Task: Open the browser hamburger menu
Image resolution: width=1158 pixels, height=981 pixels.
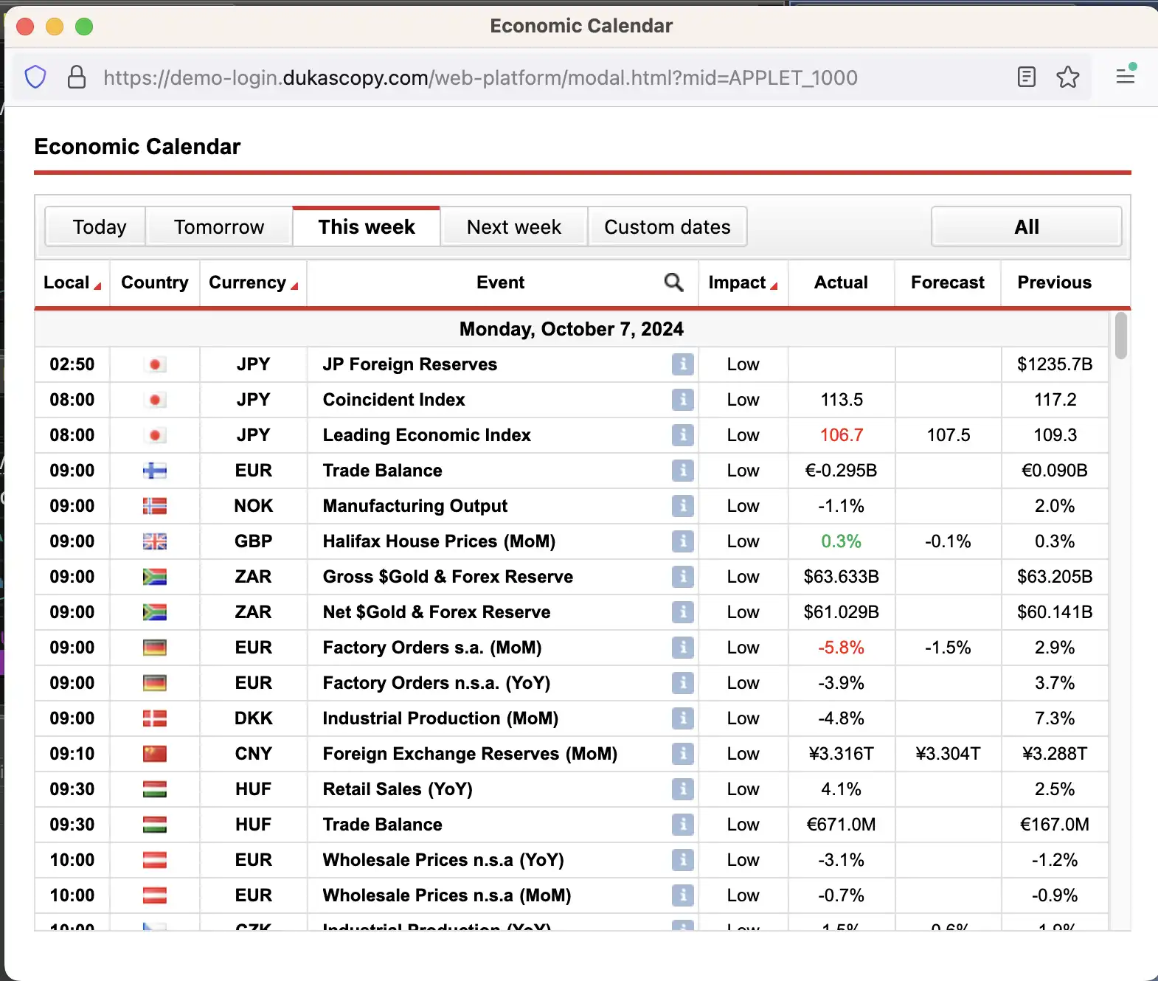Action: 1125,76
